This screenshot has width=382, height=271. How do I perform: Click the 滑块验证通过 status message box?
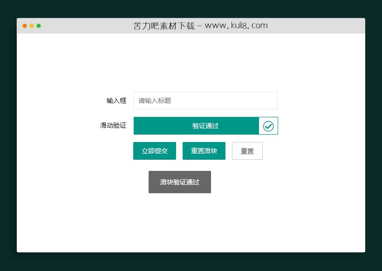point(180,182)
